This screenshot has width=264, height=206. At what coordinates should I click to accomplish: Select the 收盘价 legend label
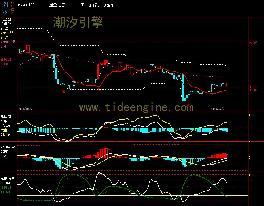(6, 24)
